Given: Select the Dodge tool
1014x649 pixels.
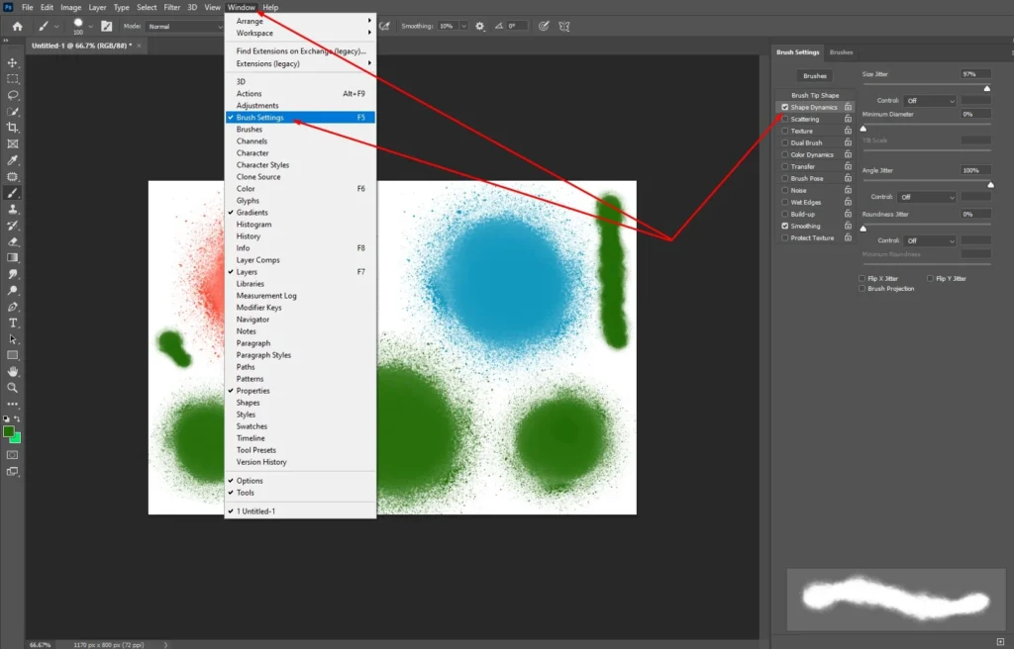Looking at the screenshot, I should (x=12, y=290).
